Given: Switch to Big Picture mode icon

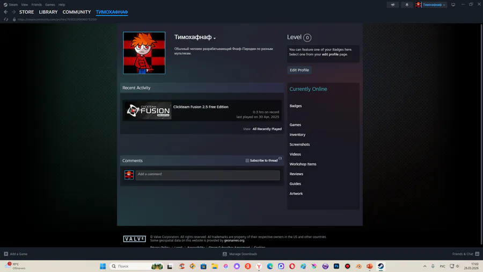Looking at the screenshot, I should click(453, 5).
